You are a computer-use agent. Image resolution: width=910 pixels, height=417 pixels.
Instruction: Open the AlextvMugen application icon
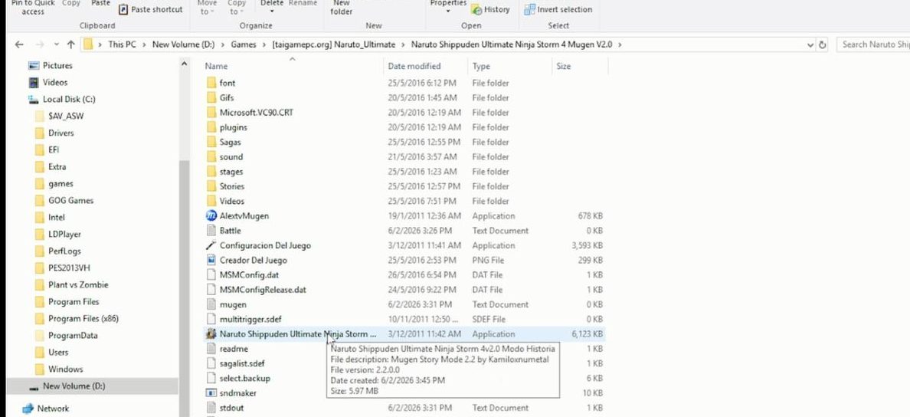[x=212, y=216]
